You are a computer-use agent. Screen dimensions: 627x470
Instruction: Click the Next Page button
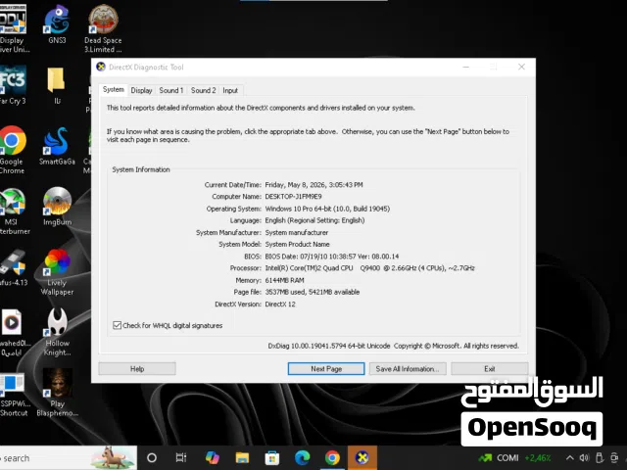tap(326, 369)
